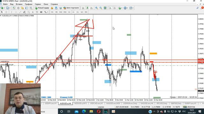Switch timeframe to M5

point(56,12)
